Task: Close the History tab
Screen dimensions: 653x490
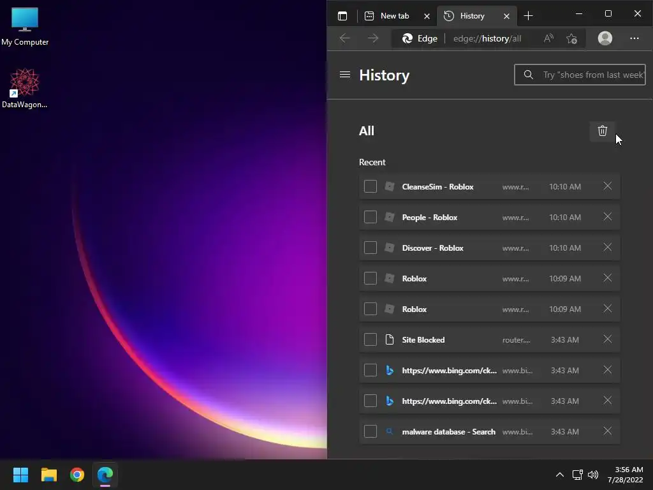Action: coord(506,16)
